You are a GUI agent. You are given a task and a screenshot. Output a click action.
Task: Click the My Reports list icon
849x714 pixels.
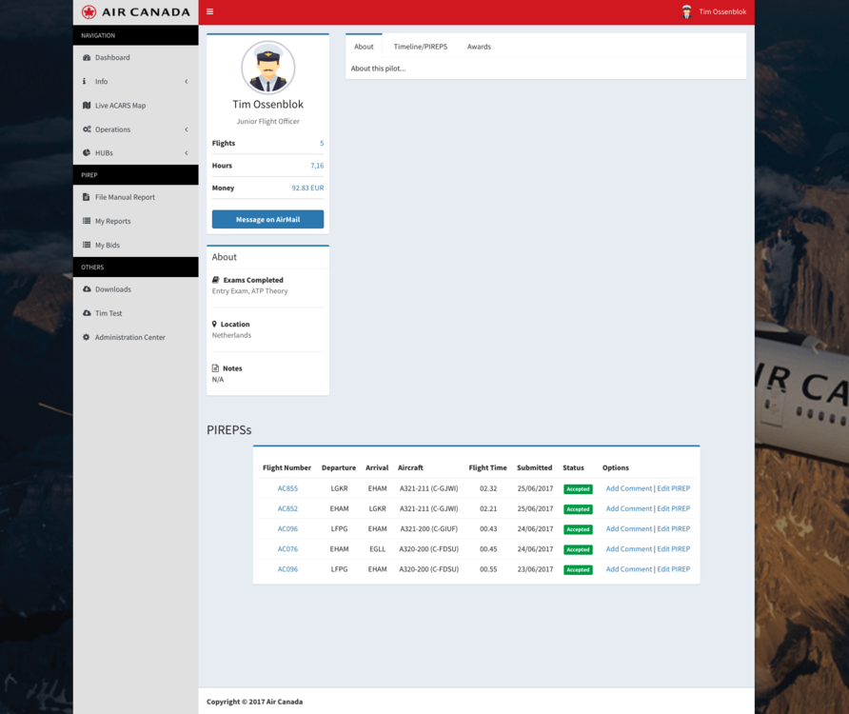[87, 221]
